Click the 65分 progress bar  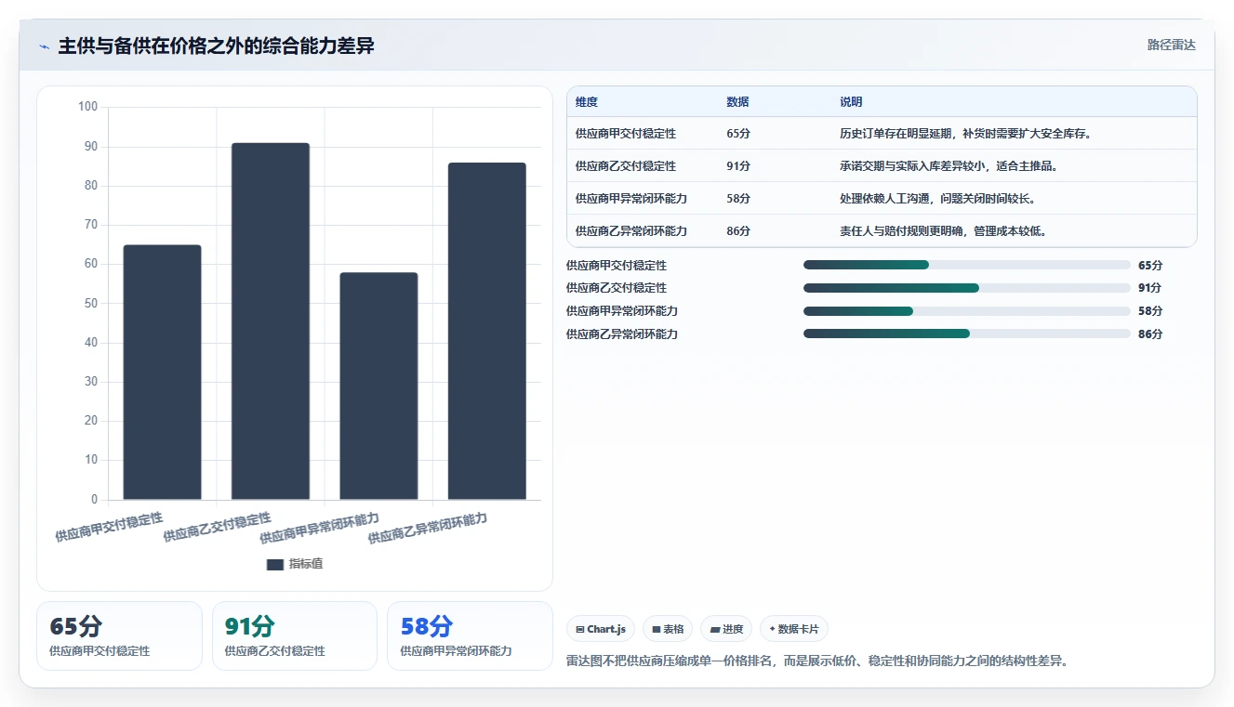pos(967,265)
